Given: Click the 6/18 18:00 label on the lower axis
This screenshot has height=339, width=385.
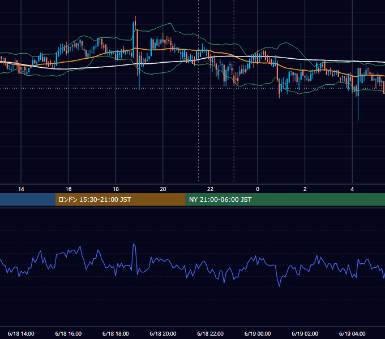Looking at the screenshot, I should (x=115, y=333).
